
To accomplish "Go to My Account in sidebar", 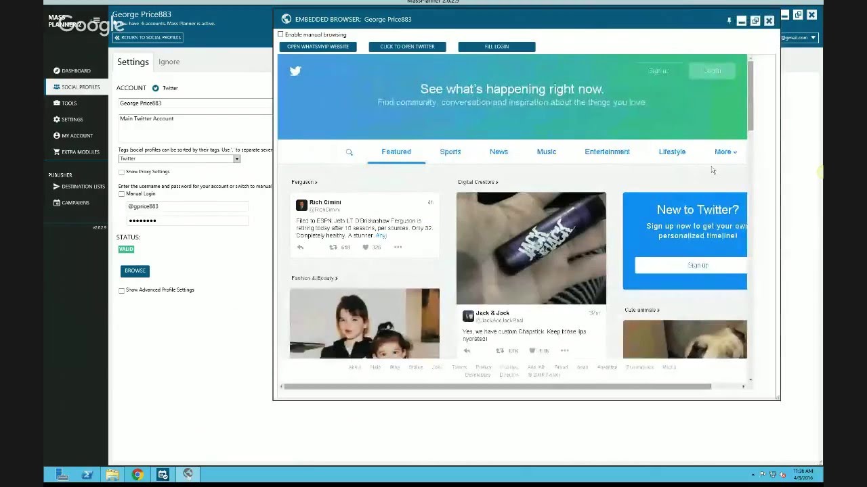I will pyautogui.click(x=73, y=135).
